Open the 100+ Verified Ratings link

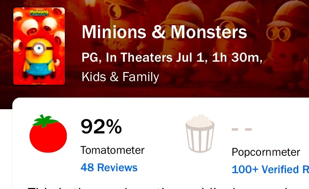point(270,169)
